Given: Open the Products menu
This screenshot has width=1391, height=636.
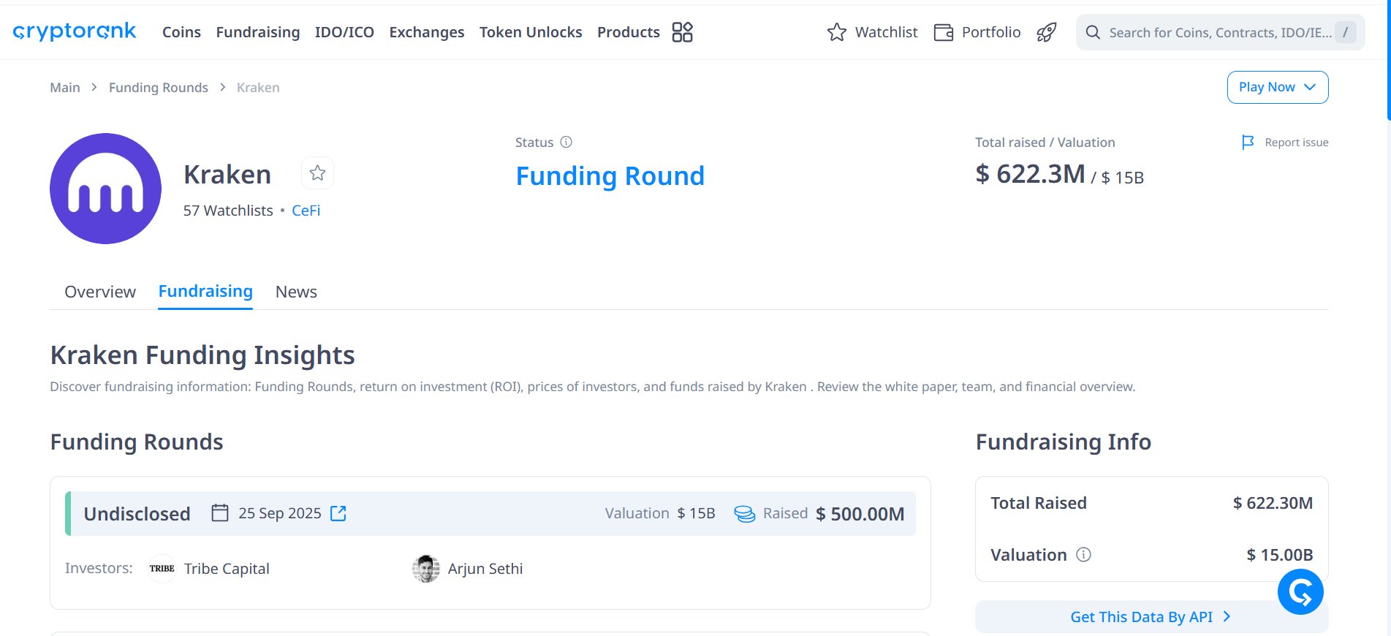Looking at the screenshot, I should [x=628, y=32].
